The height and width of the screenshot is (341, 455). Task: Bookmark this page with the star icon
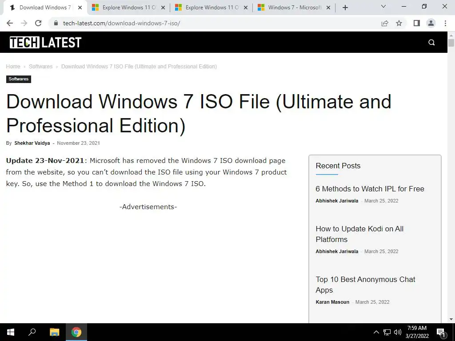pos(399,23)
